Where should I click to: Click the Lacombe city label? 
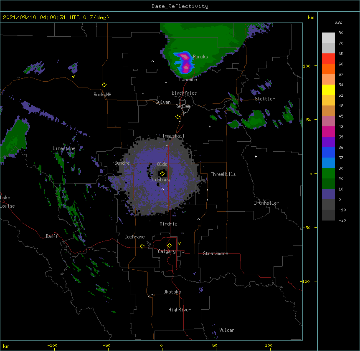(188, 80)
